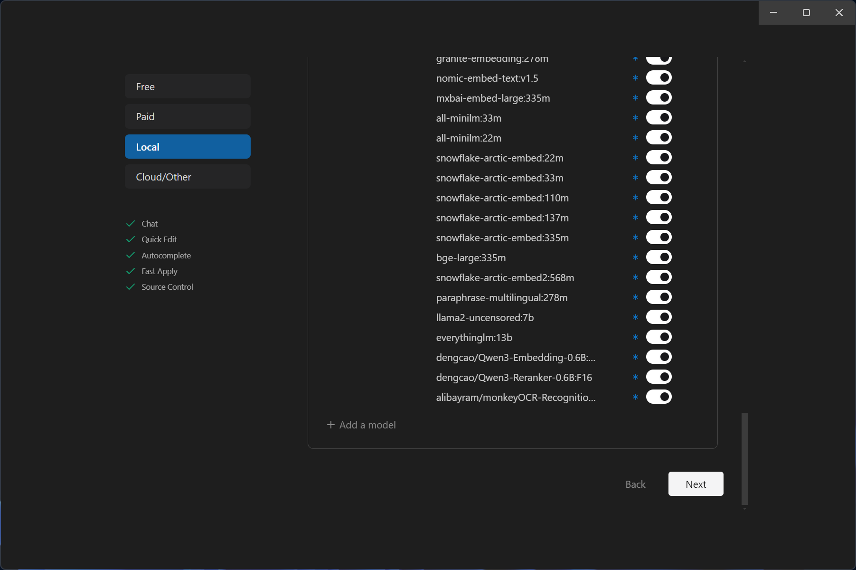Click the Next button
Image resolution: width=856 pixels, height=570 pixels.
(696, 484)
